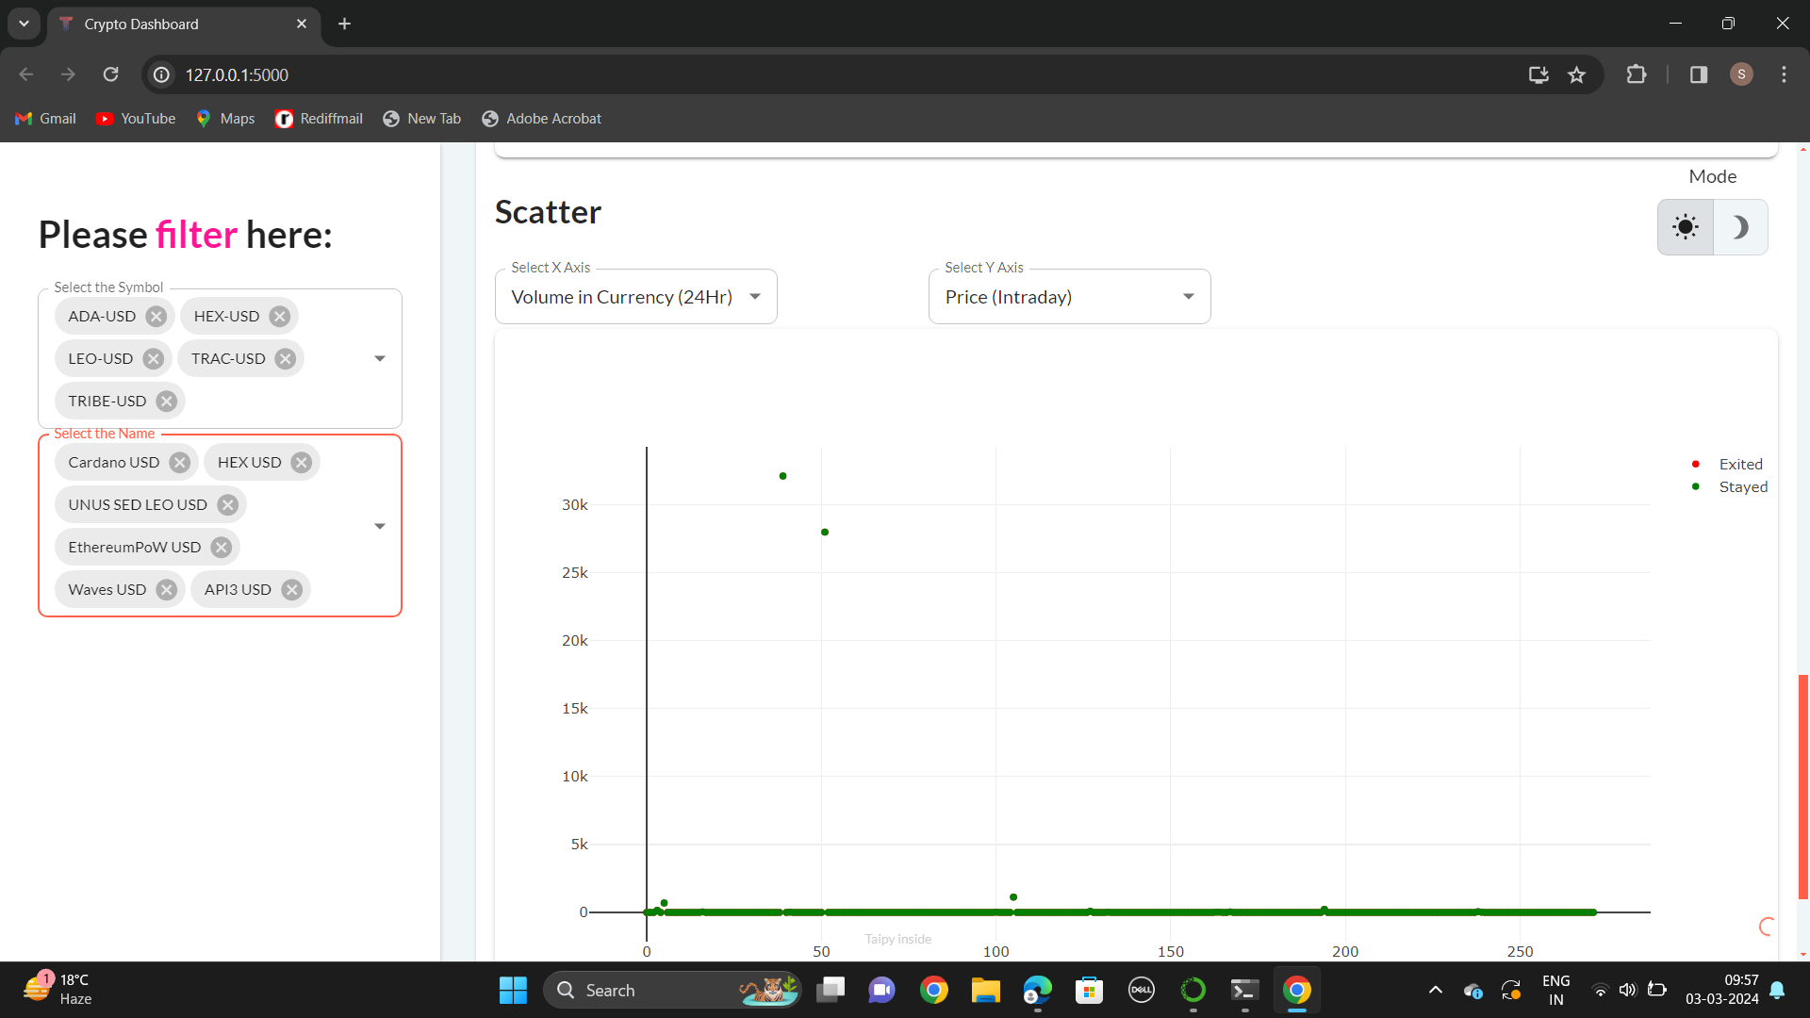Switch to light mode sun toggle
Viewport: 1810px width, 1018px height.
tap(1686, 227)
